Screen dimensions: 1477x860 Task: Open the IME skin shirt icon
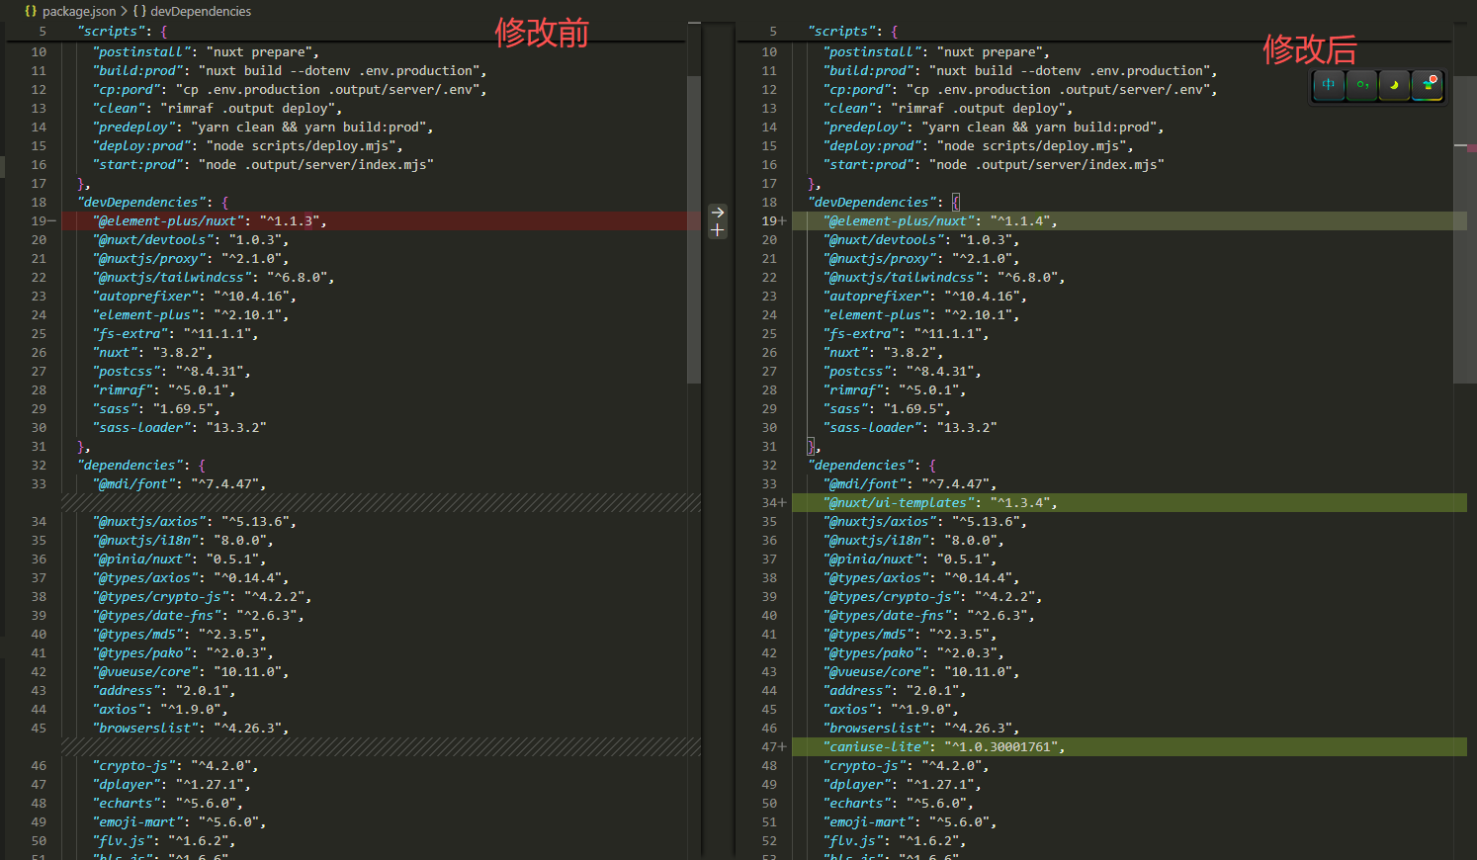pyautogui.click(x=1427, y=85)
